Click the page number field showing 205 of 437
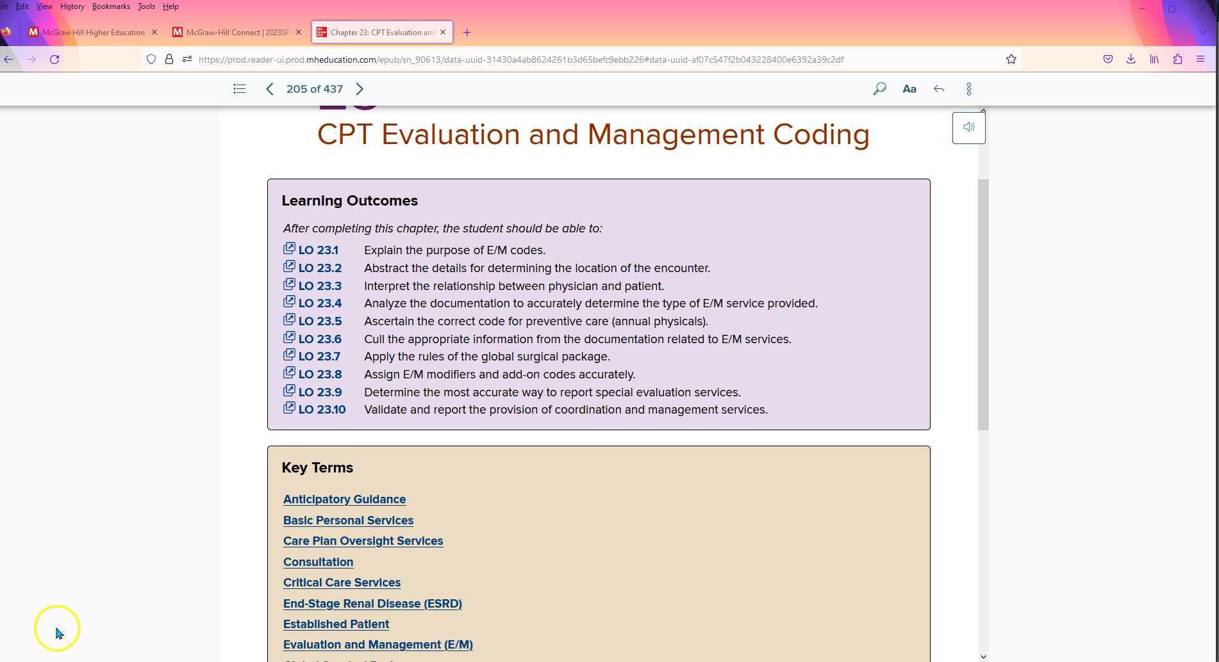Image resolution: width=1219 pixels, height=662 pixels. (315, 88)
